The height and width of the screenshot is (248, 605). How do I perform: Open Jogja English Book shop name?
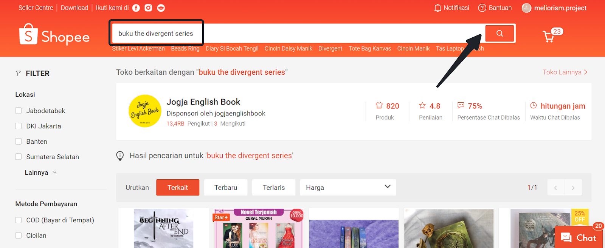tap(203, 102)
